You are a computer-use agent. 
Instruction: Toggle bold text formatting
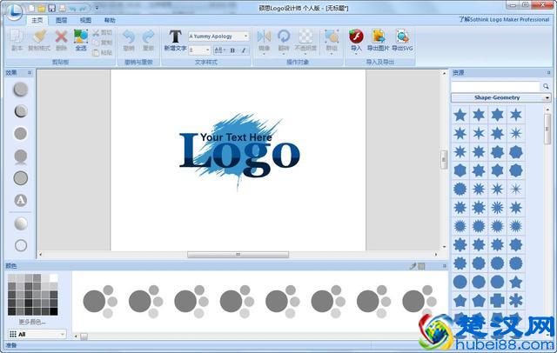pyautogui.click(x=232, y=50)
